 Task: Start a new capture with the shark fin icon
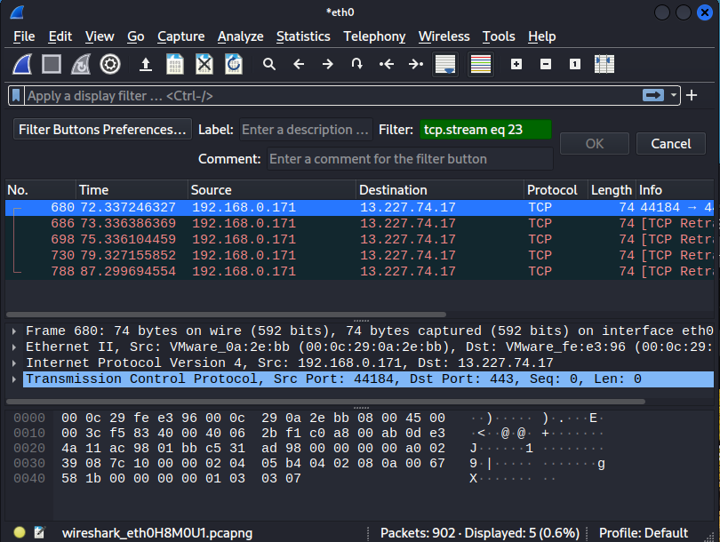(x=22, y=64)
